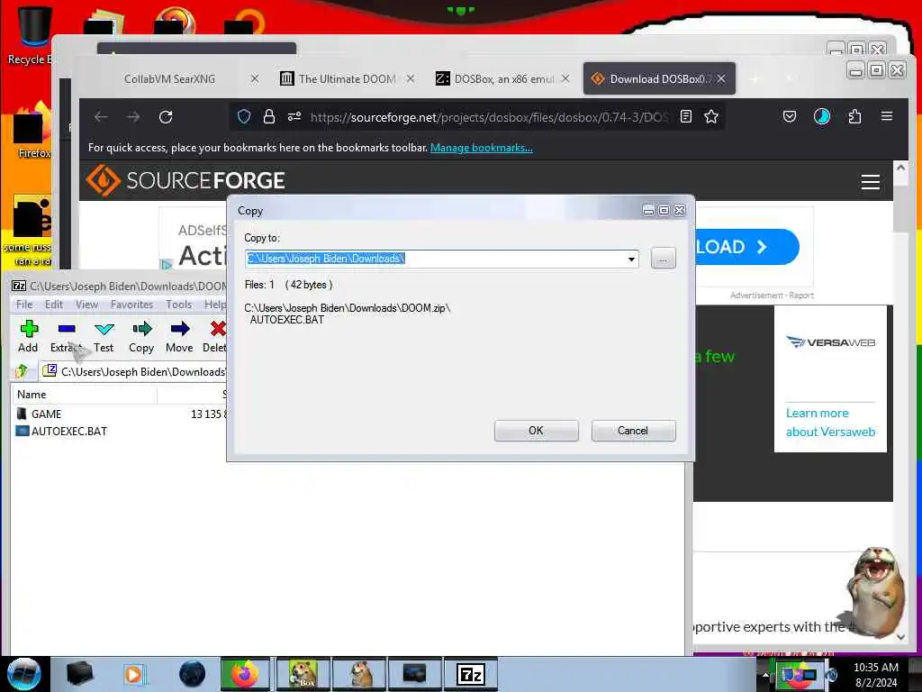Screen dimensions: 922x692
Task: Open Tools menu in 7-Zip
Action: pos(179,305)
